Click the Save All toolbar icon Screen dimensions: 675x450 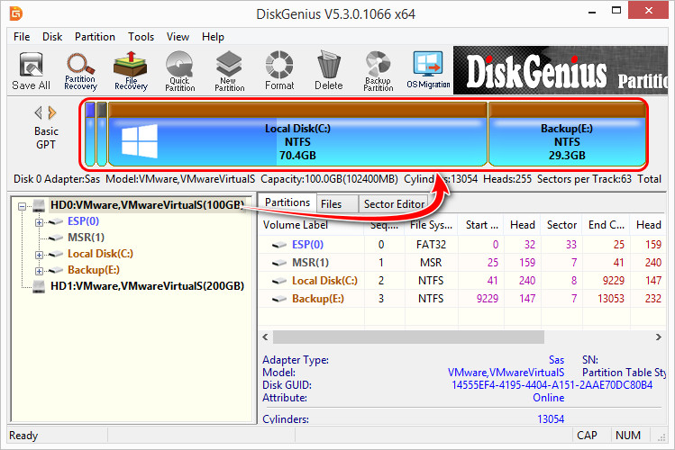(x=31, y=71)
